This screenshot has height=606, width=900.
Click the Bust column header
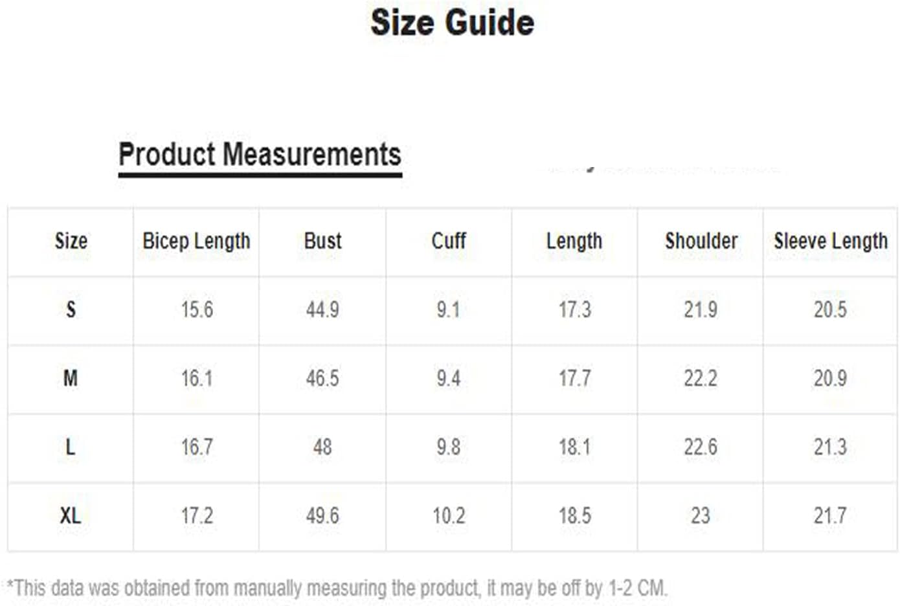click(322, 241)
